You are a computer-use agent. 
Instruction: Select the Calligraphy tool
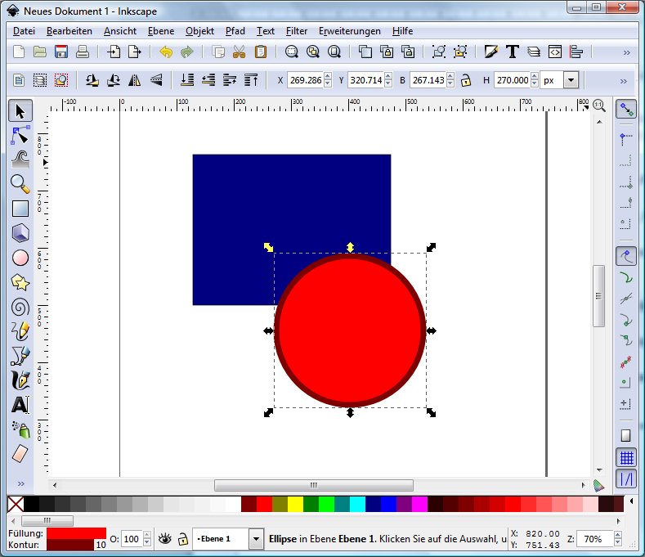20,380
